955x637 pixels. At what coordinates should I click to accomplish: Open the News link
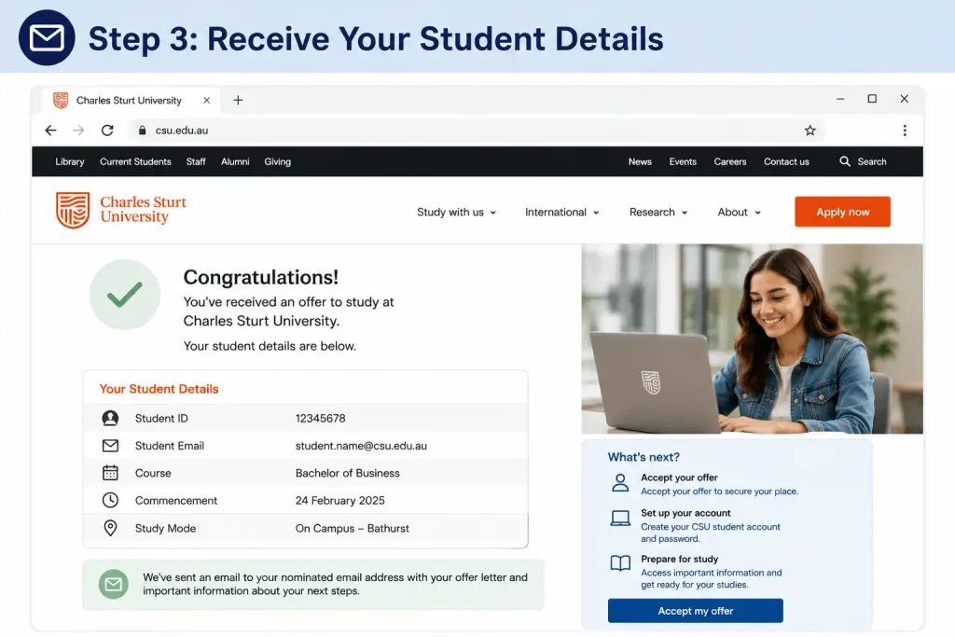coord(640,161)
